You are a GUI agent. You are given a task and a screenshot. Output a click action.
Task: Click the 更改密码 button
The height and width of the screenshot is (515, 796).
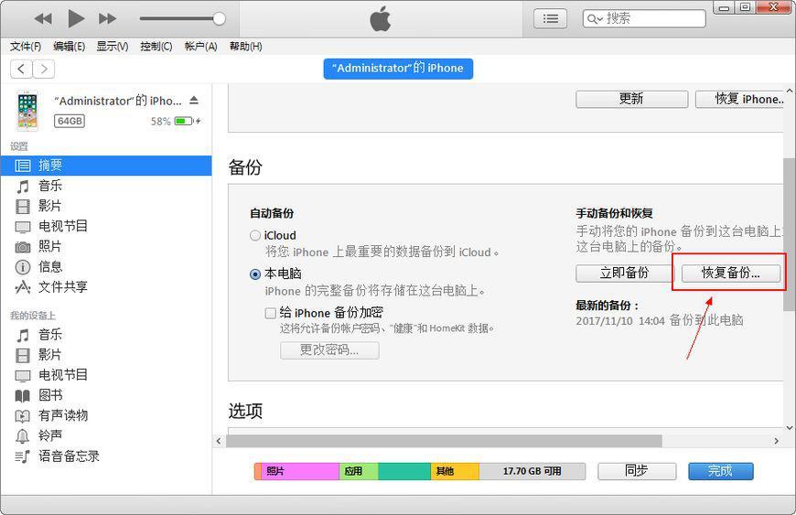click(x=329, y=350)
